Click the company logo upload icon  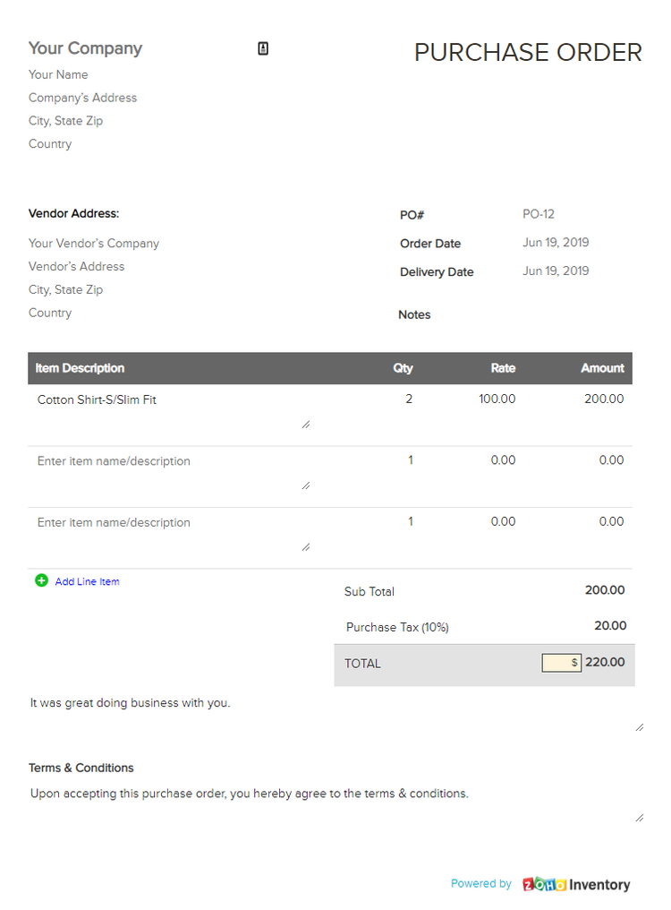pyautogui.click(x=262, y=47)
